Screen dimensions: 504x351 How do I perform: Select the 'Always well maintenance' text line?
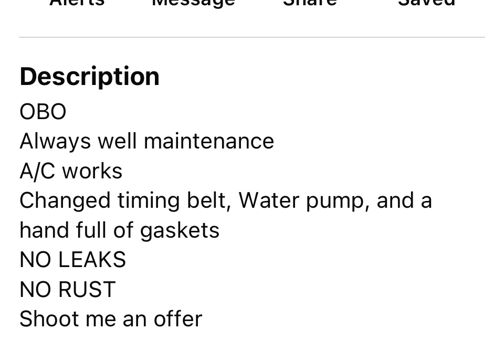point(146,141)
